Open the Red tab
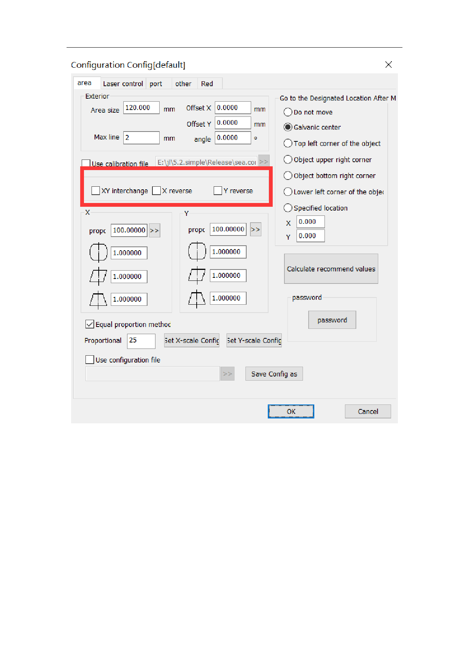 click(x=207, y=84)
